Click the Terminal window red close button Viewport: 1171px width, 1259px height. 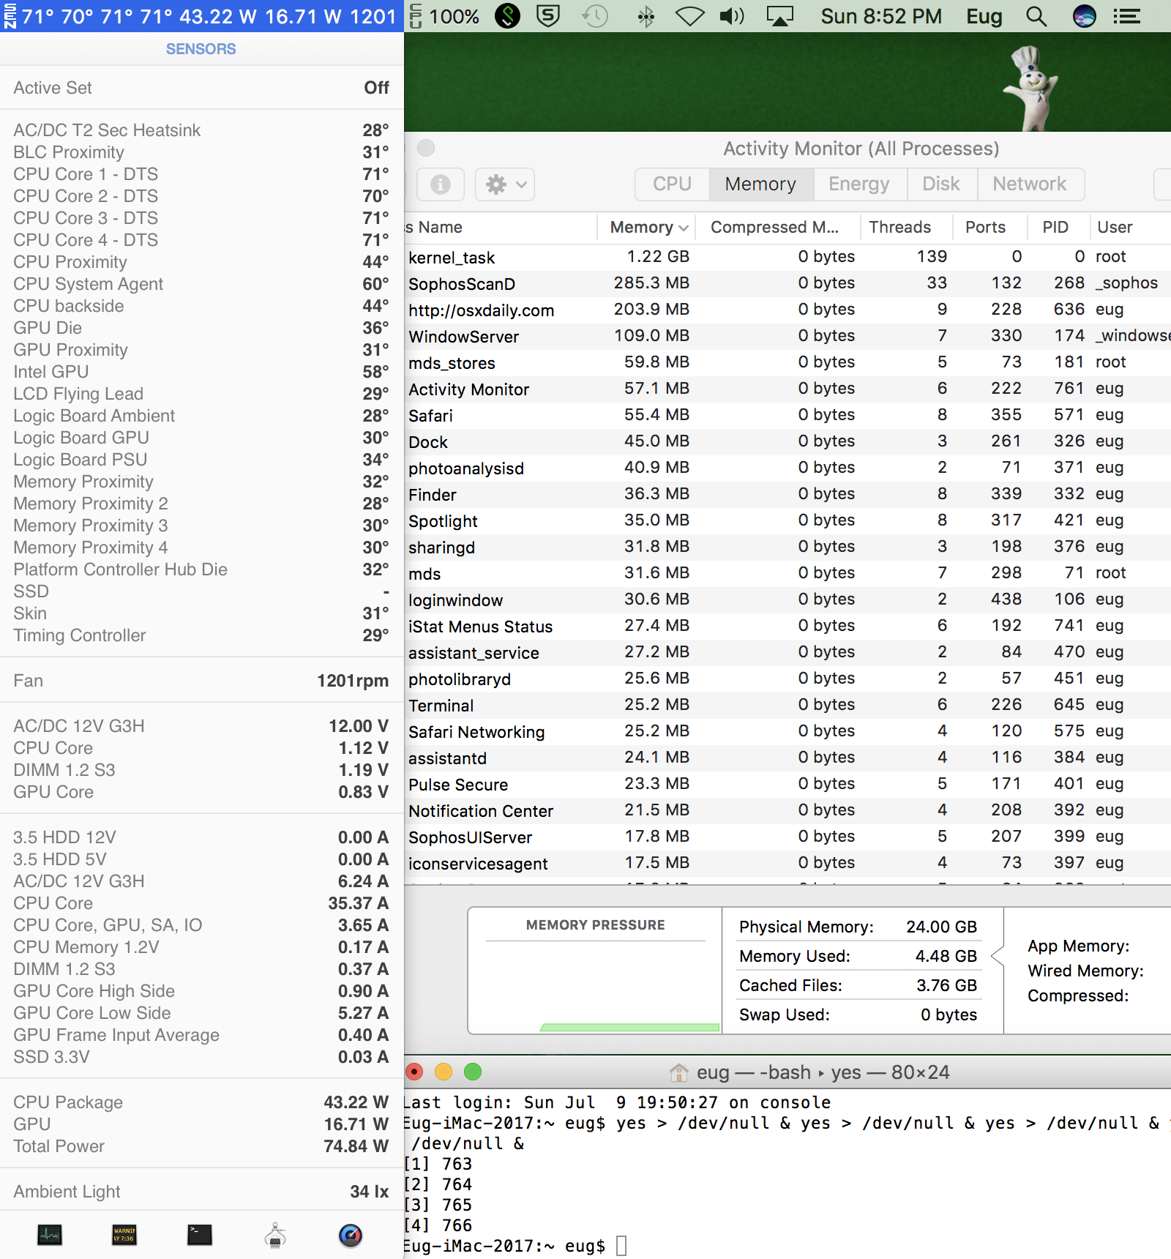pyautogui.click(x=414, y=1072)
